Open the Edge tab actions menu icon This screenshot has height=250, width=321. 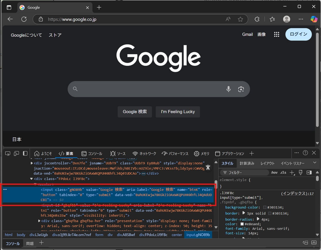[9, 8]
